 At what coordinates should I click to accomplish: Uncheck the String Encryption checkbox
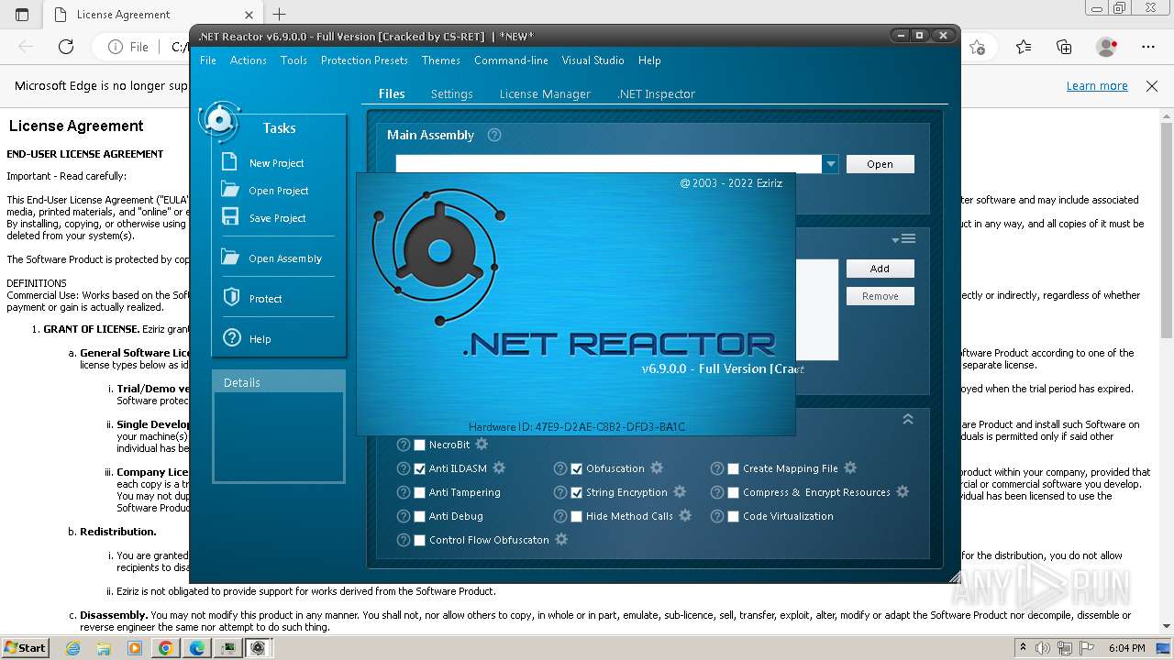tap(577, 492)
